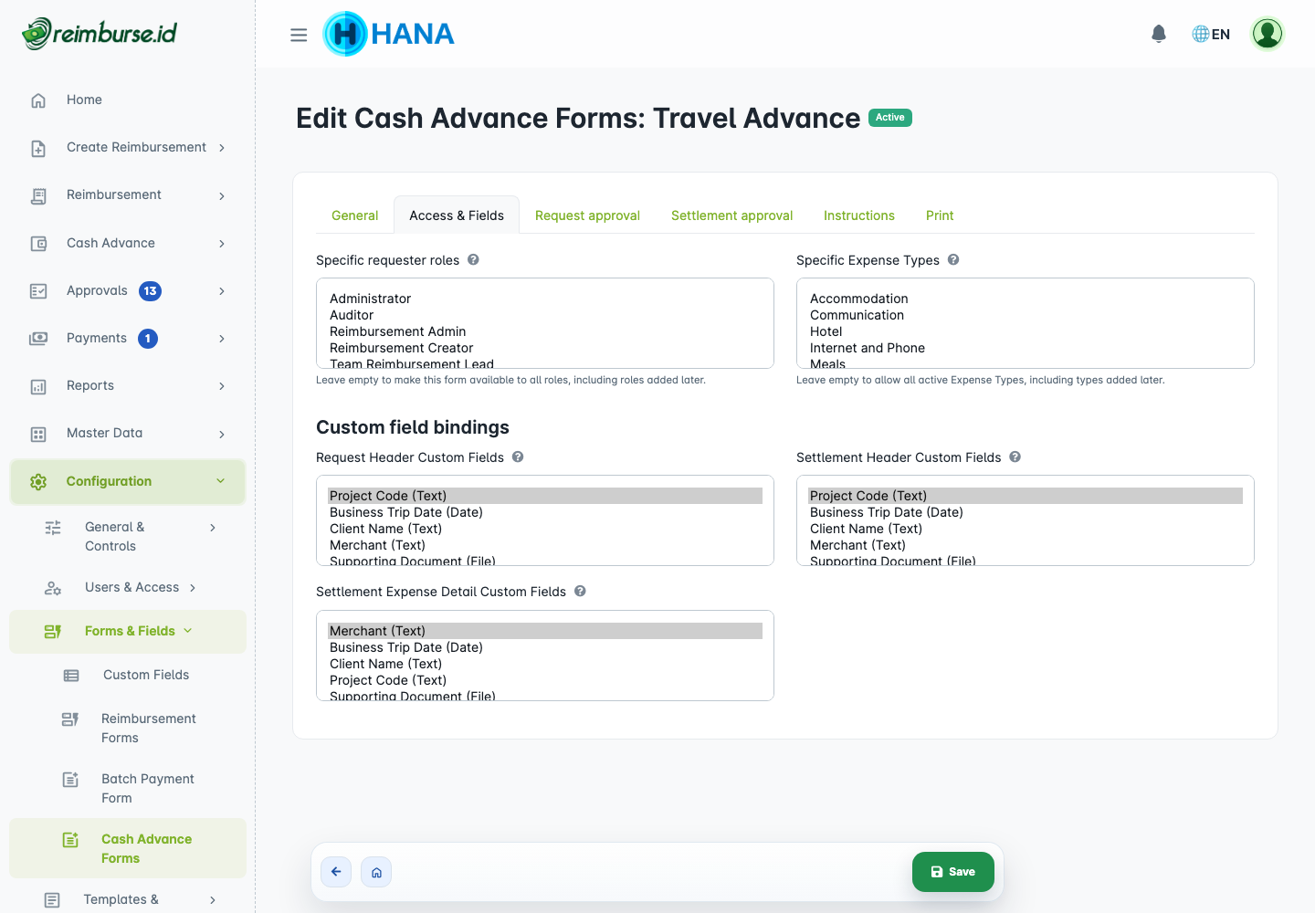Click the back arrow button
The width and height of the screenshot is (1315, 913).
[x=336, y=872]
